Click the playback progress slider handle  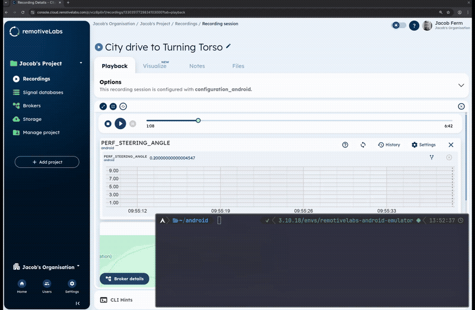[x=198, y=120]
